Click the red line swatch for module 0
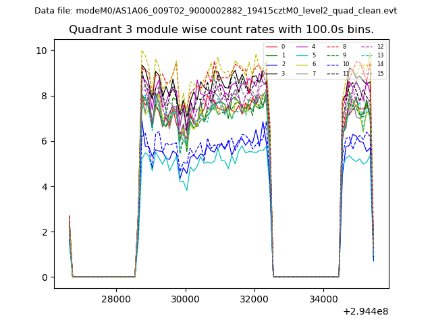 271,47
